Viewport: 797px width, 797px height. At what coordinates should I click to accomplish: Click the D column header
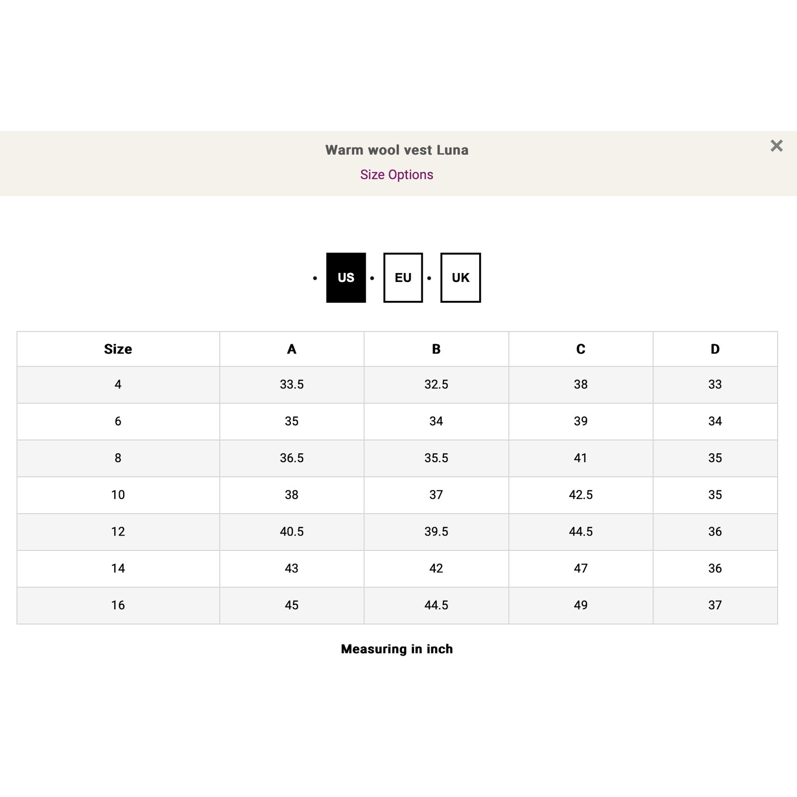click(715, 349)
